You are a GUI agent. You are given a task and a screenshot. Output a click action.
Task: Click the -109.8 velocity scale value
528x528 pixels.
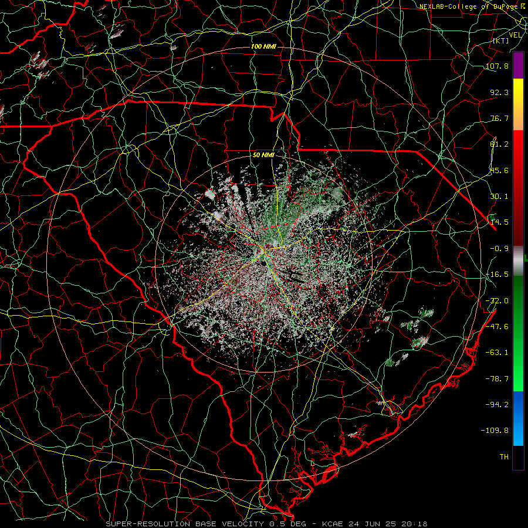495,431
